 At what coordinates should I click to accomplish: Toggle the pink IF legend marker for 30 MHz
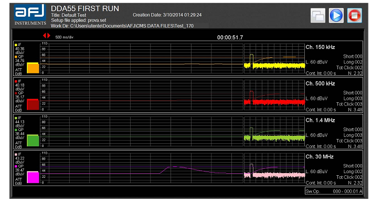16,154
